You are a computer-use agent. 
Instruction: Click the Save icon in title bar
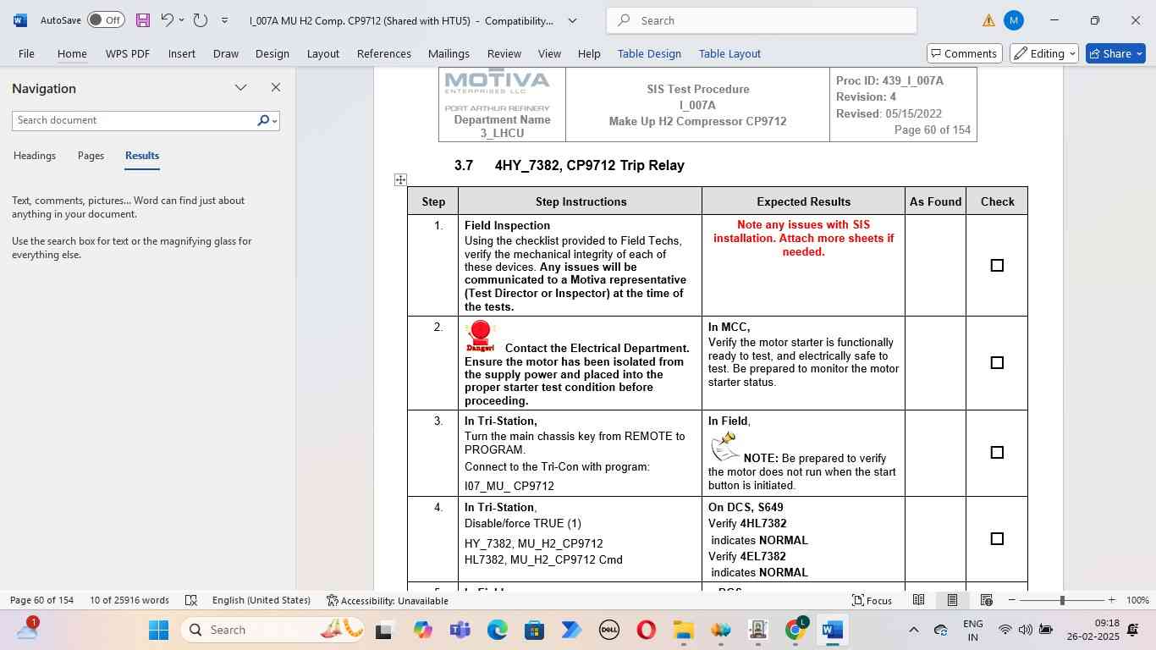(143, 20)
